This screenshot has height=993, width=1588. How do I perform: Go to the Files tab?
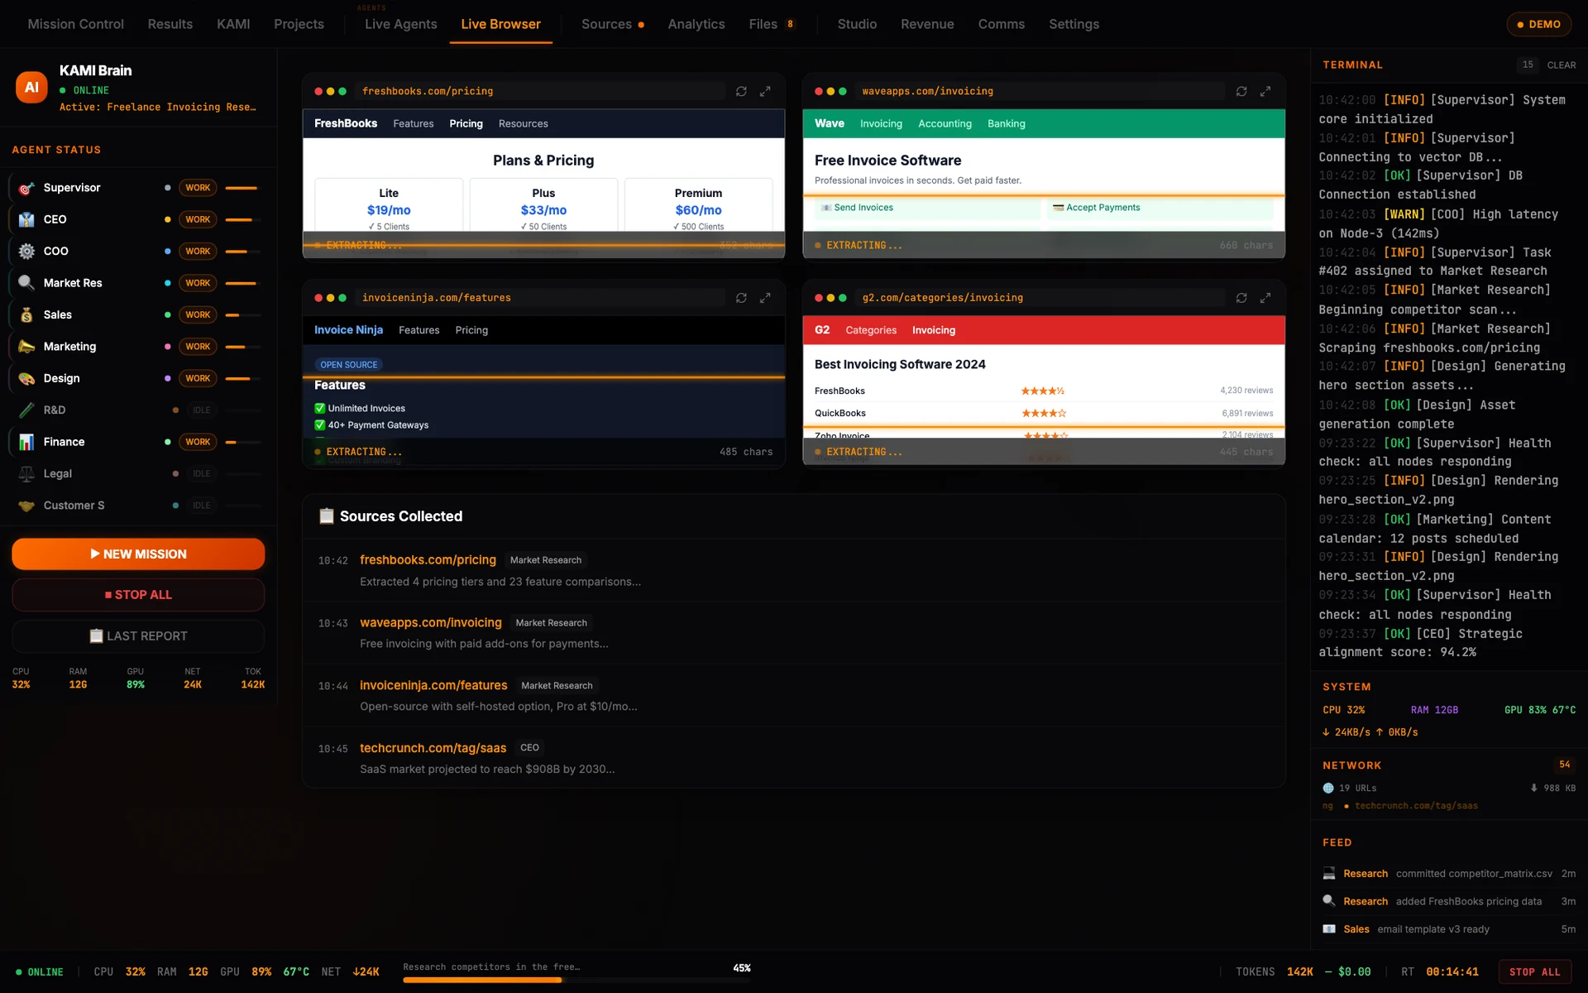772,24
